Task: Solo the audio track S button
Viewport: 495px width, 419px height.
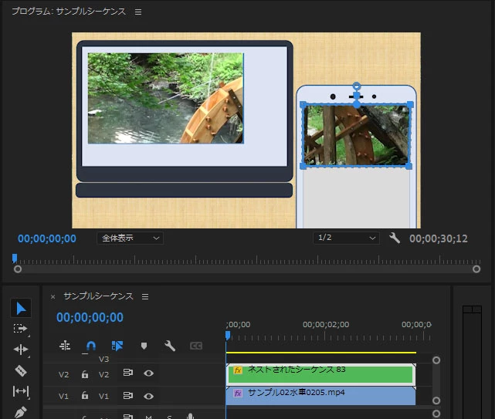Action: pos(169,417)
